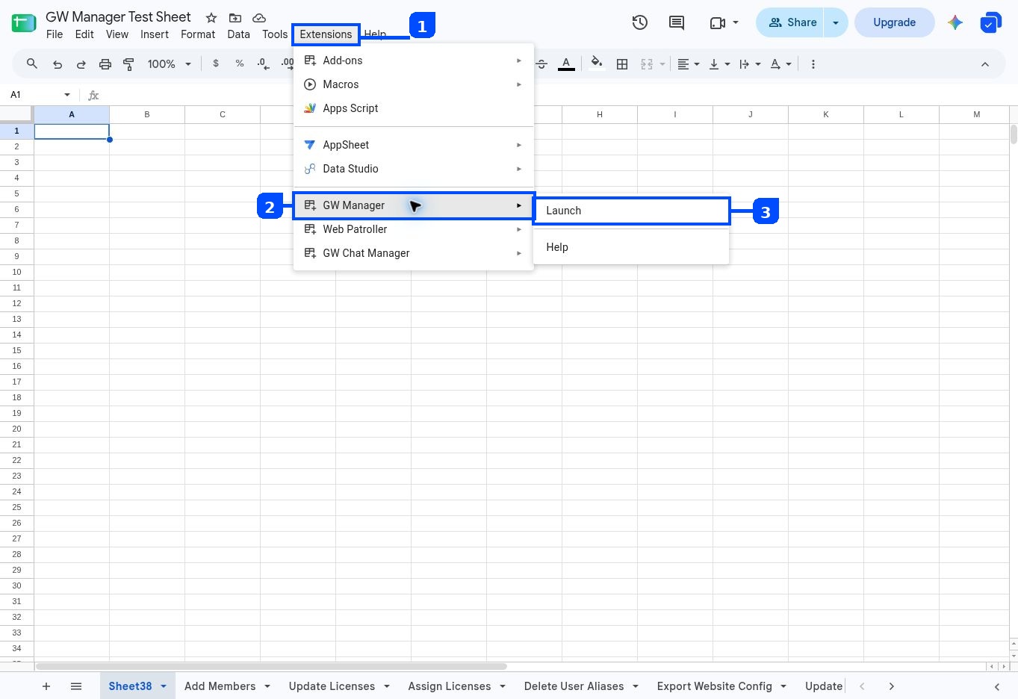Open Sheet38 tab dropdown arrow
1018x699 pixels.
pyautogui.click(x=164, y=686)
